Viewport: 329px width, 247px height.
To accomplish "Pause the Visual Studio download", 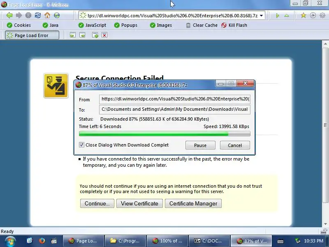I will click(200, 145).
